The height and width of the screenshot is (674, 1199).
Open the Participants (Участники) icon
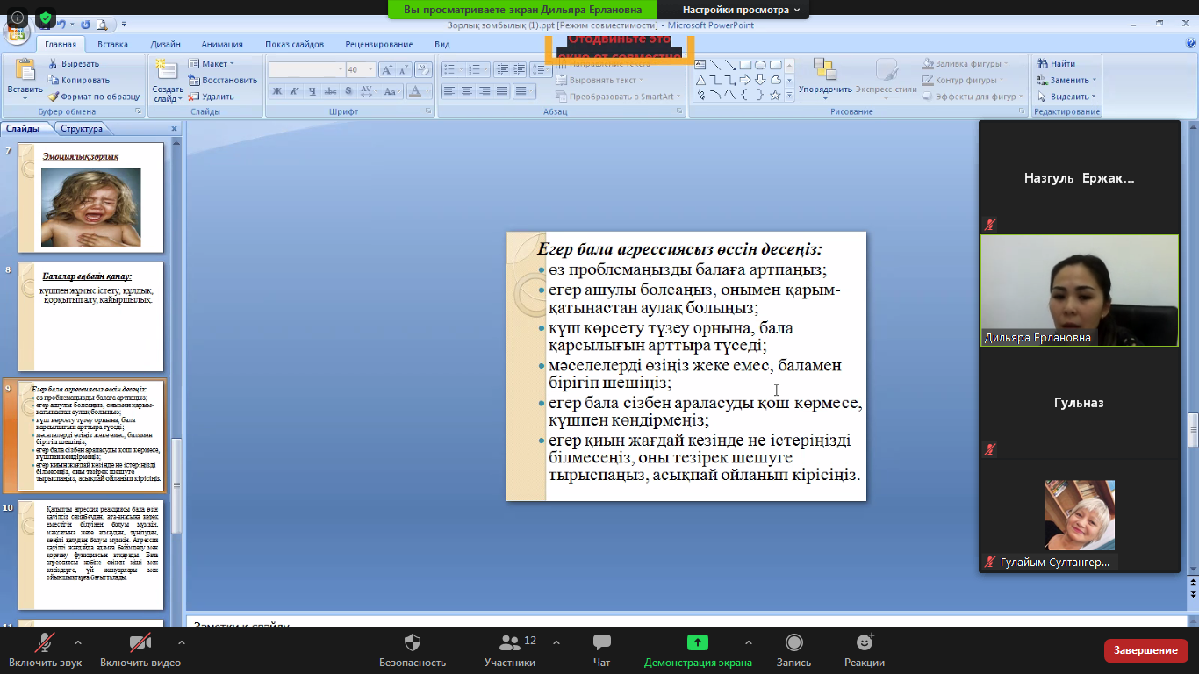pos(509,642)
